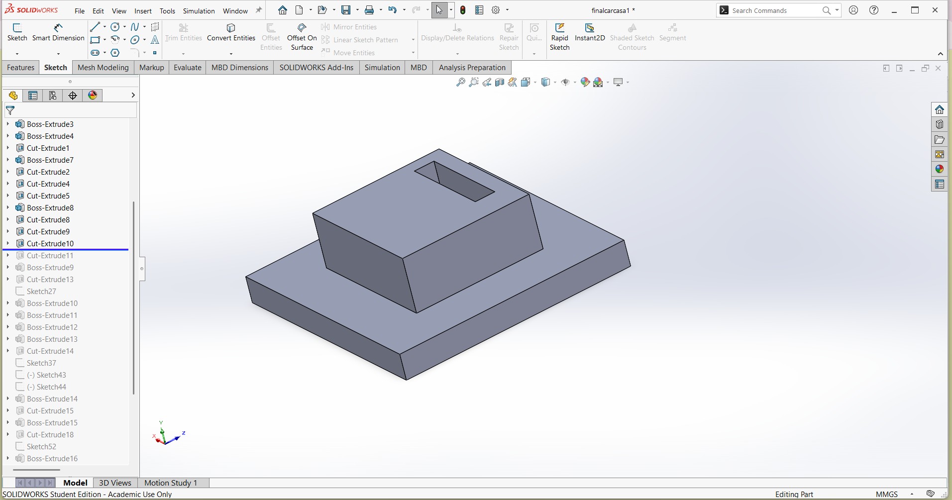Viewport: 952px width, 500px height.
Task: Select Boss-Extrude7 in the feature tree
Action: pyautogui.click(x=50, y=160)
